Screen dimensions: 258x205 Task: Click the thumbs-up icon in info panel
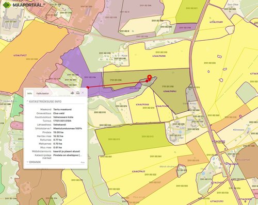point(72,93)
